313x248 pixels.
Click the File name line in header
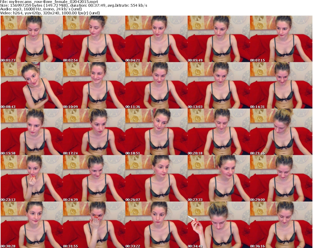pos(49,2)
